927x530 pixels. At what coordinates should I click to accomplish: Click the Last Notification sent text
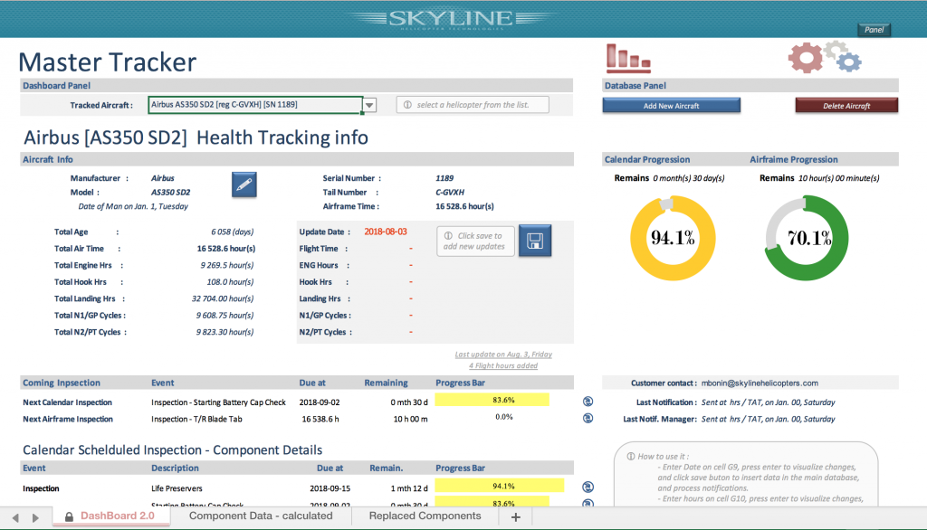(768, 402)
